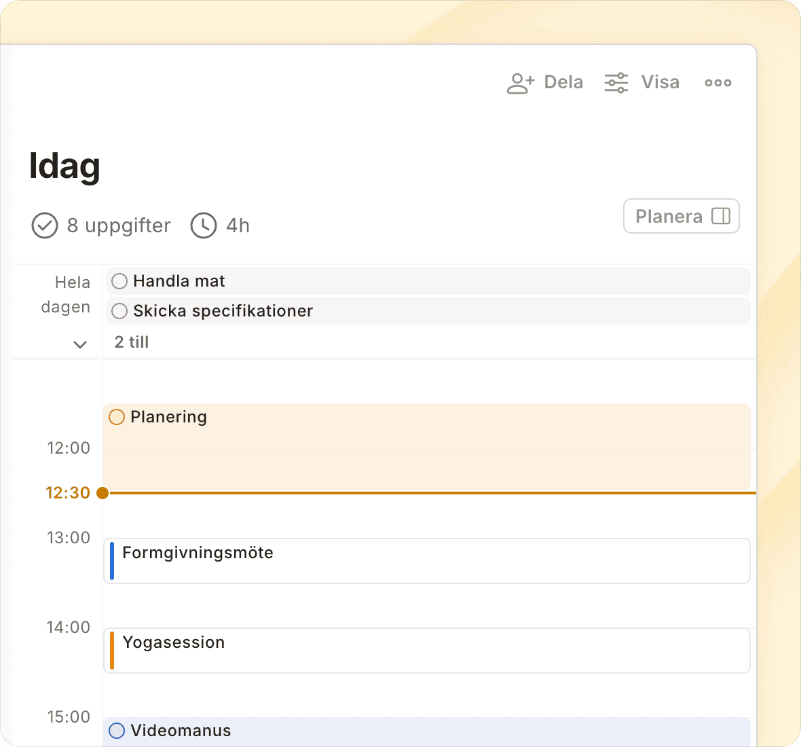Click the Dela share person icon
The image size is (801, 747).
pyautogui.click(x=521, y=83)
